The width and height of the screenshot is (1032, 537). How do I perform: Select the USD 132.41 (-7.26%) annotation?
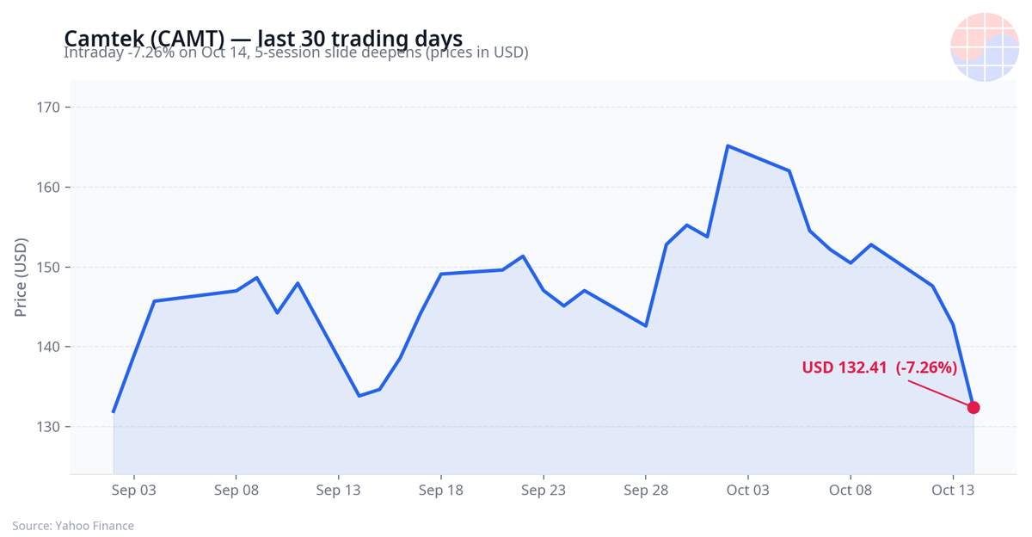click(x=880, y=367)
